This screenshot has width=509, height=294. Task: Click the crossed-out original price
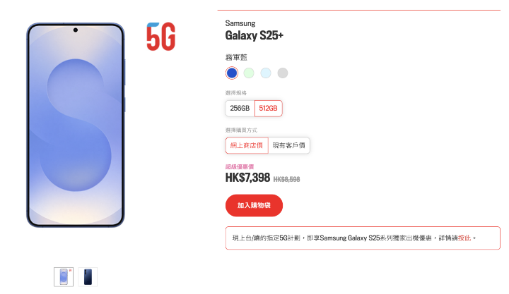[286, 179]
